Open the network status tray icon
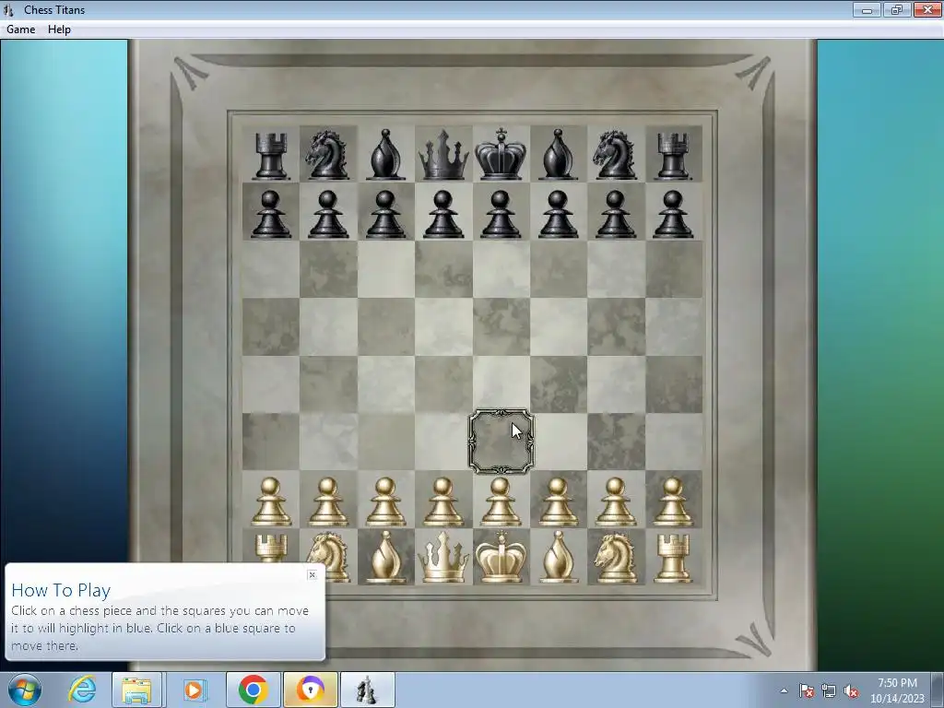 click(x=829, y=690)
